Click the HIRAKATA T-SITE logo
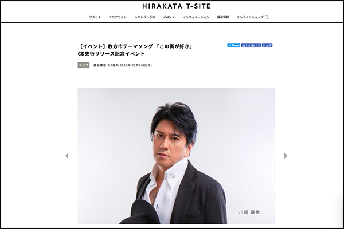The height and width of the screenshot is (229, 344). [177, 6]
